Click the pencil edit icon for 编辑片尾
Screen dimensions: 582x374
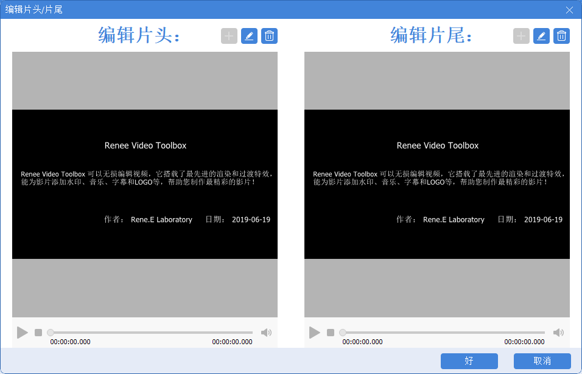tap(541, 36)
